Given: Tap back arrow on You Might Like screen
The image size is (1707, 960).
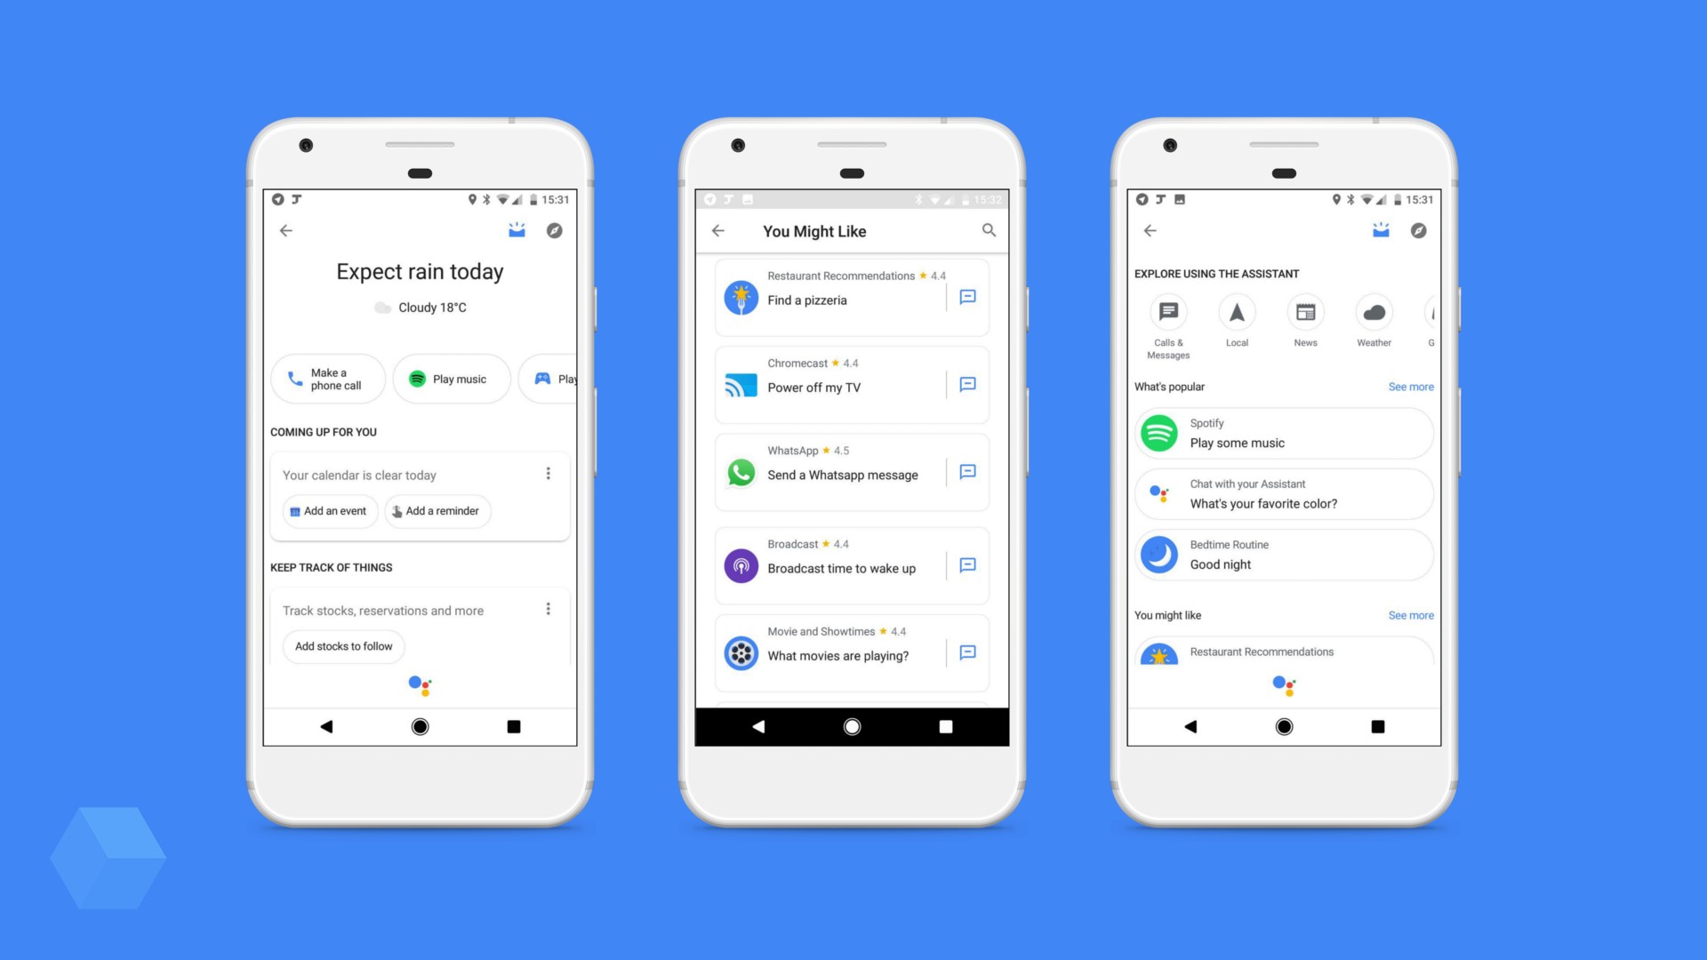Looking at the screenshot, I should [720, 231].
